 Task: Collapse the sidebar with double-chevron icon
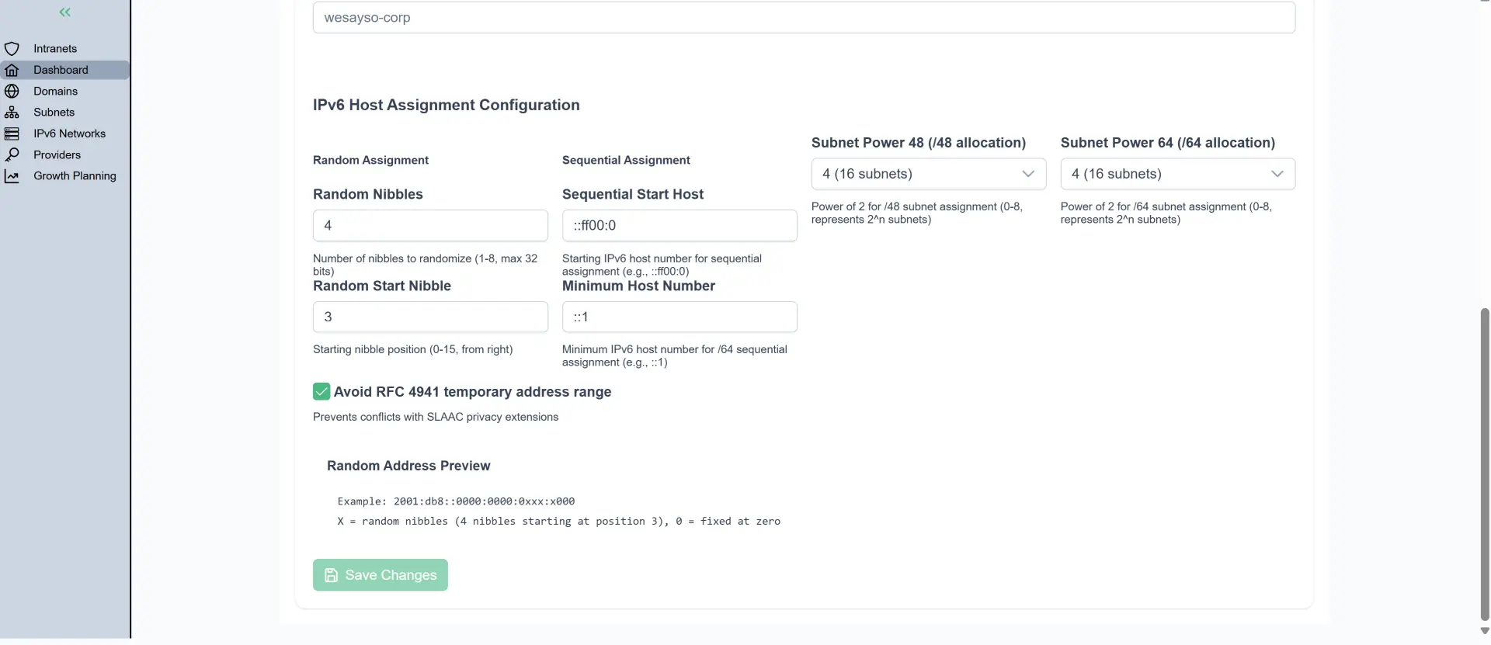[x=65, y=12]
